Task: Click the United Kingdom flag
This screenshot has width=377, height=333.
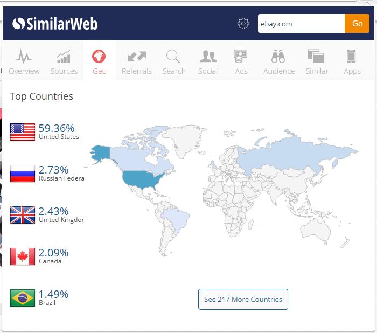Action: [x=23, y=215]
